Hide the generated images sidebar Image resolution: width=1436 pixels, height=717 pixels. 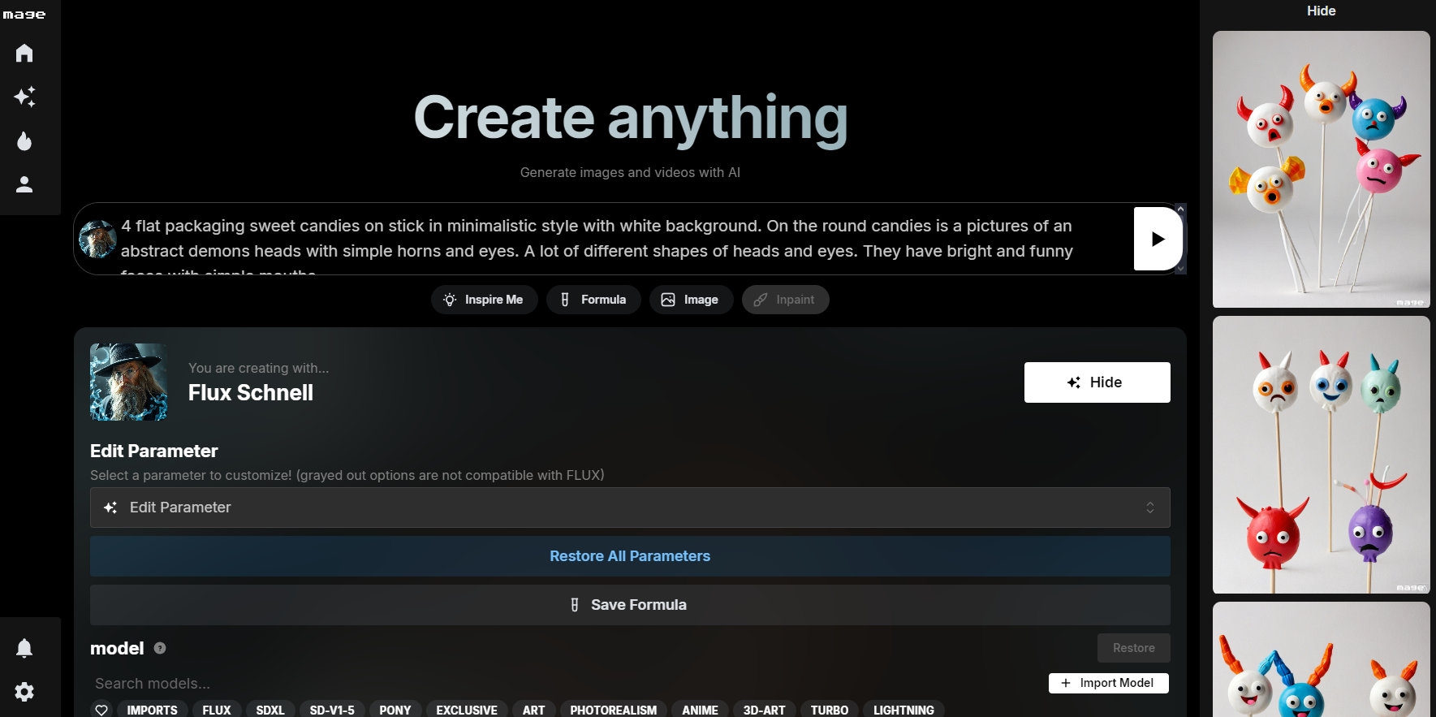tap(1321, 11)
